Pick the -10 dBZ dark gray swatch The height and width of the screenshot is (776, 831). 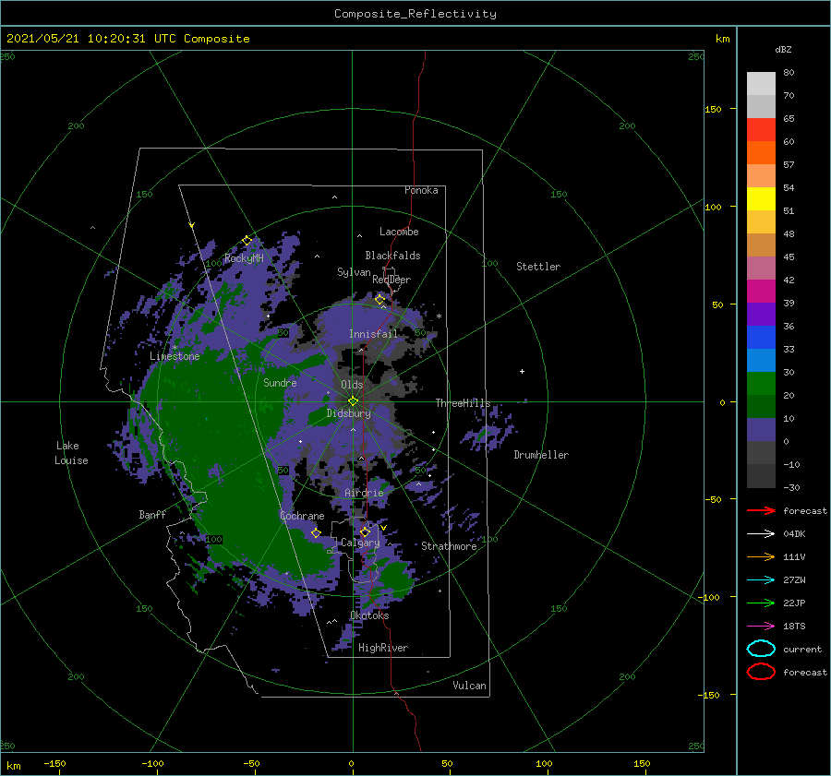[x=761, y=476]
